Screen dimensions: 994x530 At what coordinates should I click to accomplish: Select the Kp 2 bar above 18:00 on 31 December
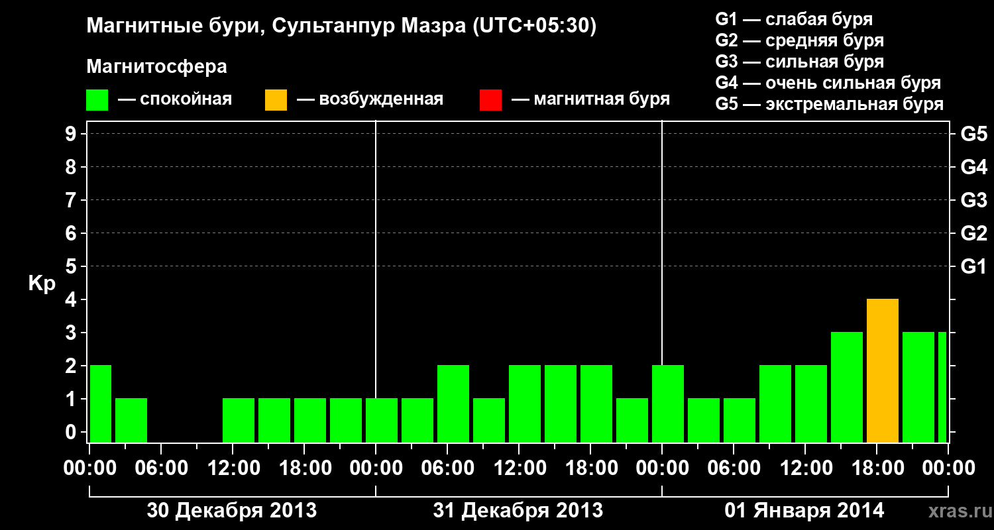596,403
